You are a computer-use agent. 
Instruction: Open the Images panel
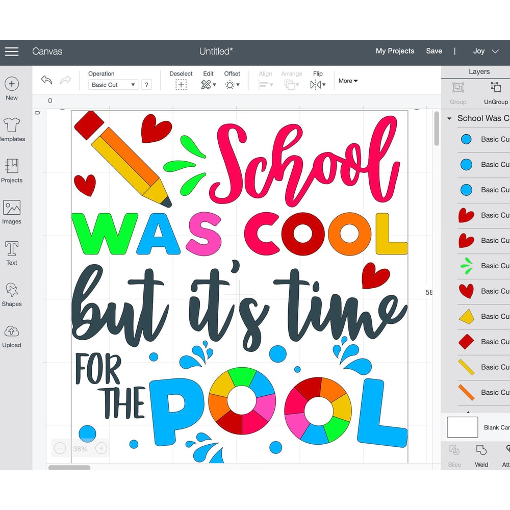coord(12,210)
